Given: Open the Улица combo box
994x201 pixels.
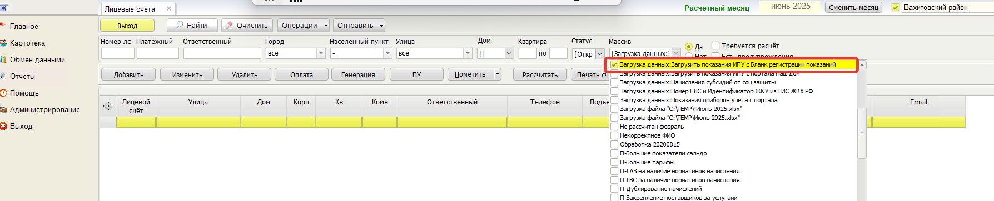Looking at the screenshot, I should 468,53.
